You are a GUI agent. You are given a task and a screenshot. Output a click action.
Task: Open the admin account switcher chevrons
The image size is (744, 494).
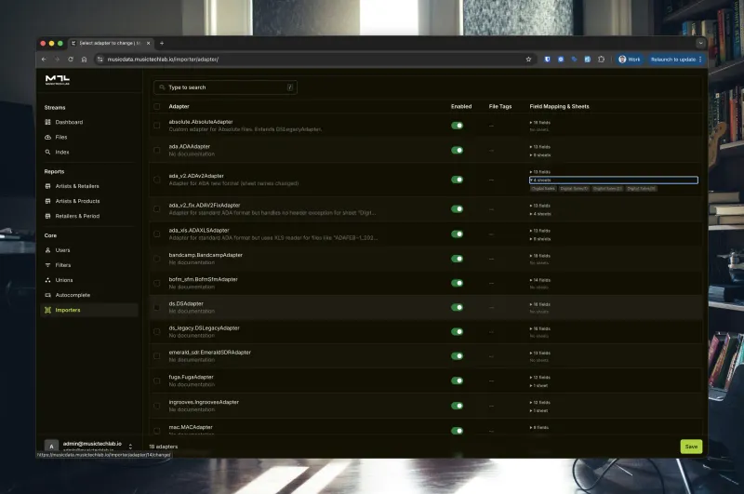(x=130, y=447)
